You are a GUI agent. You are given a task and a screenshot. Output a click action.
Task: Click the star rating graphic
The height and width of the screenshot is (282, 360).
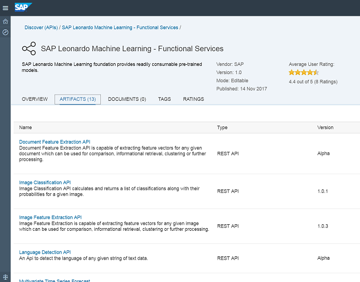pyautogui.click(x=304, y=72)
